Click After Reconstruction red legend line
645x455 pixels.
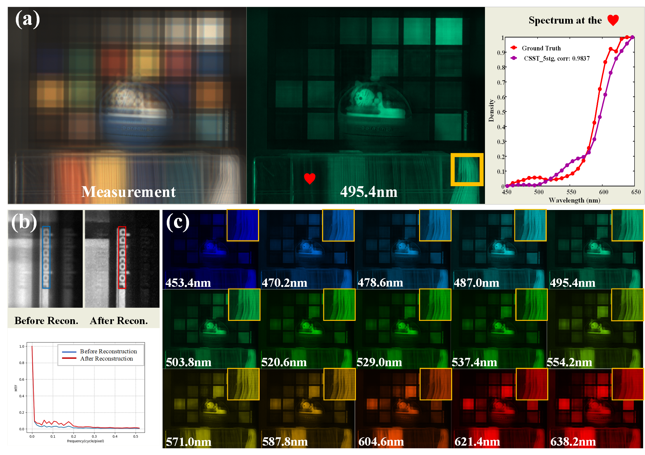pos(69,358)
